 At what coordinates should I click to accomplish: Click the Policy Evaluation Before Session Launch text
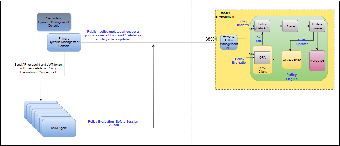pyautogui.click(x=113, y=123)
